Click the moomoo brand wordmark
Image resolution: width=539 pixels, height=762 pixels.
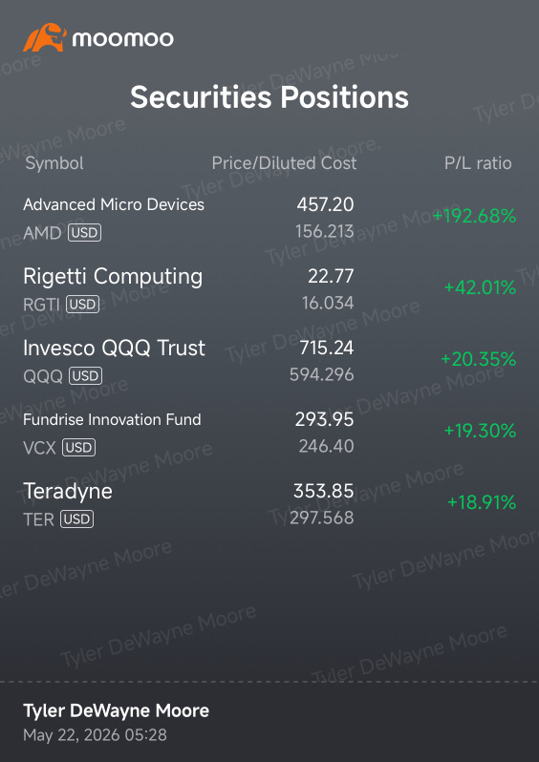coord(122,38)
